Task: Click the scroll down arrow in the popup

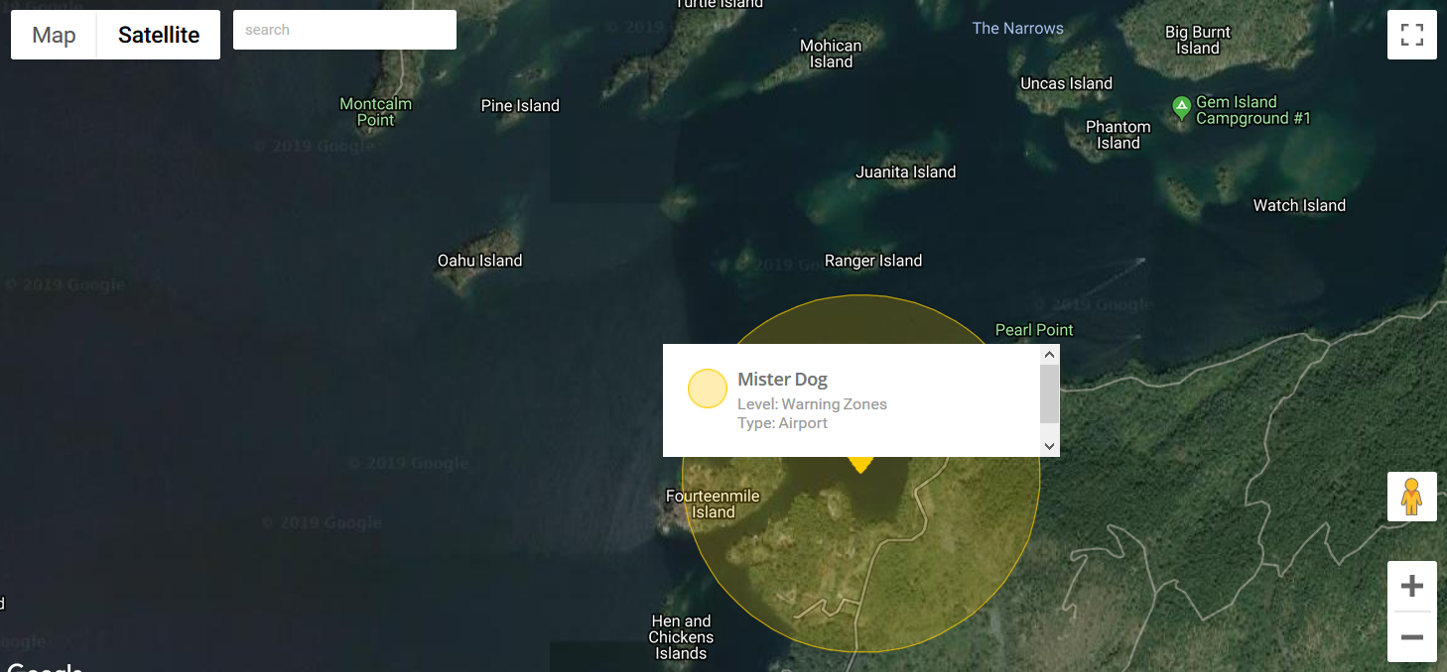Action: click(1050, 447)
